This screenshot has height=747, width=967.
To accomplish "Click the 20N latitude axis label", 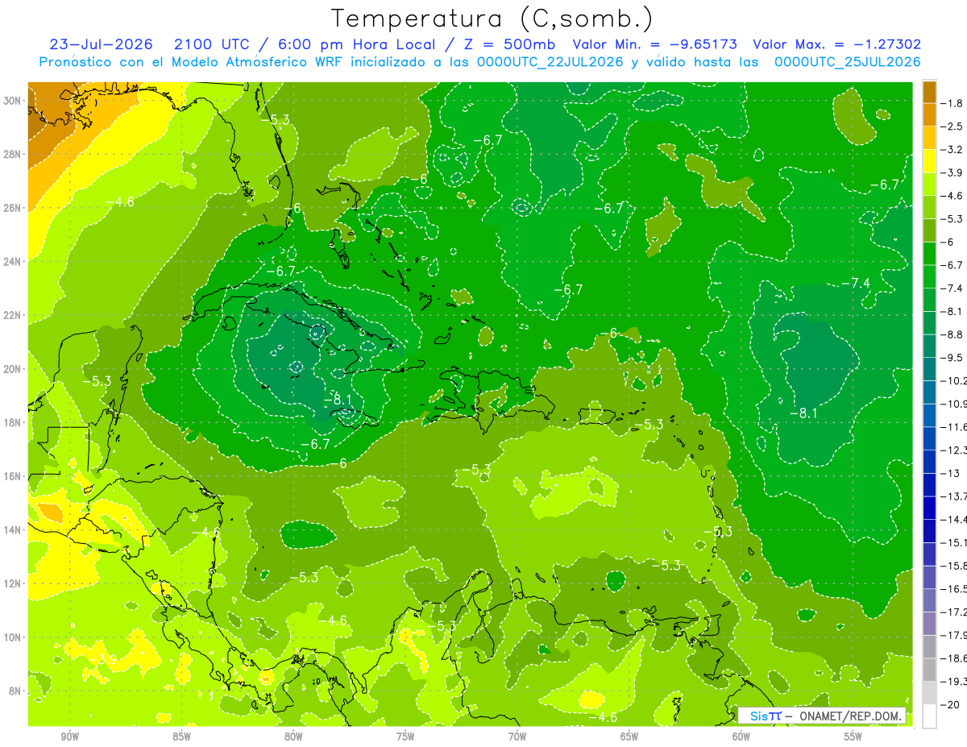I will tap(13, 368).
